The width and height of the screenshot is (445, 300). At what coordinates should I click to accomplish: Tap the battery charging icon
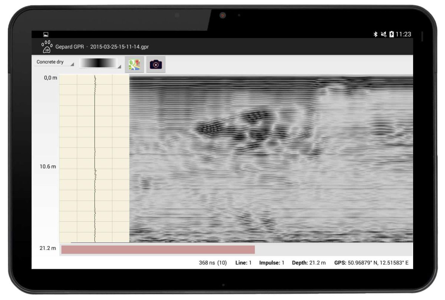392,34
